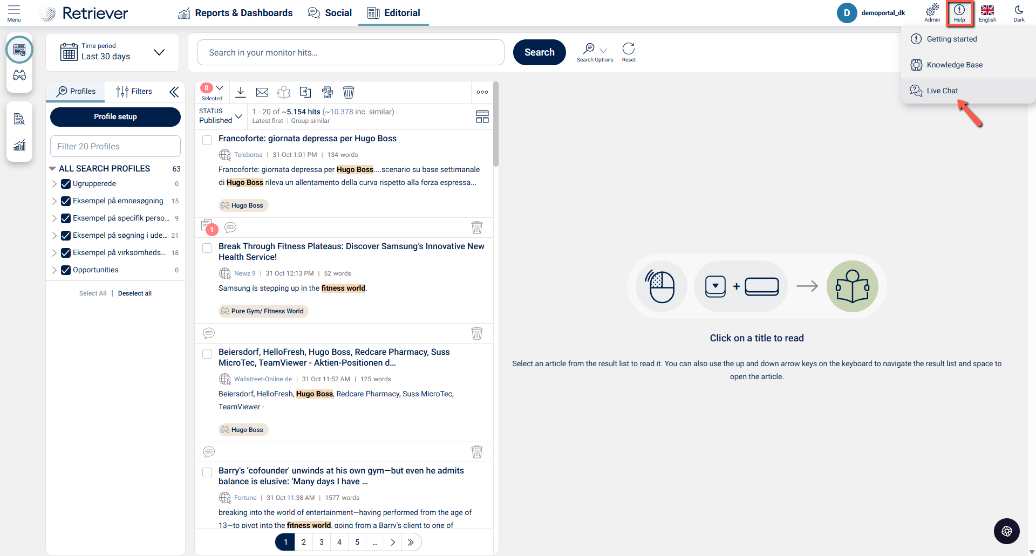This screenshot has height=556, width=1036.
Task: Uncheck the Opportunities profile checkbox
Action: 66,270
